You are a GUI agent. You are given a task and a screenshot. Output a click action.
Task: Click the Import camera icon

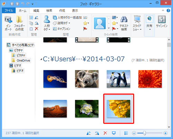[8, 19]
